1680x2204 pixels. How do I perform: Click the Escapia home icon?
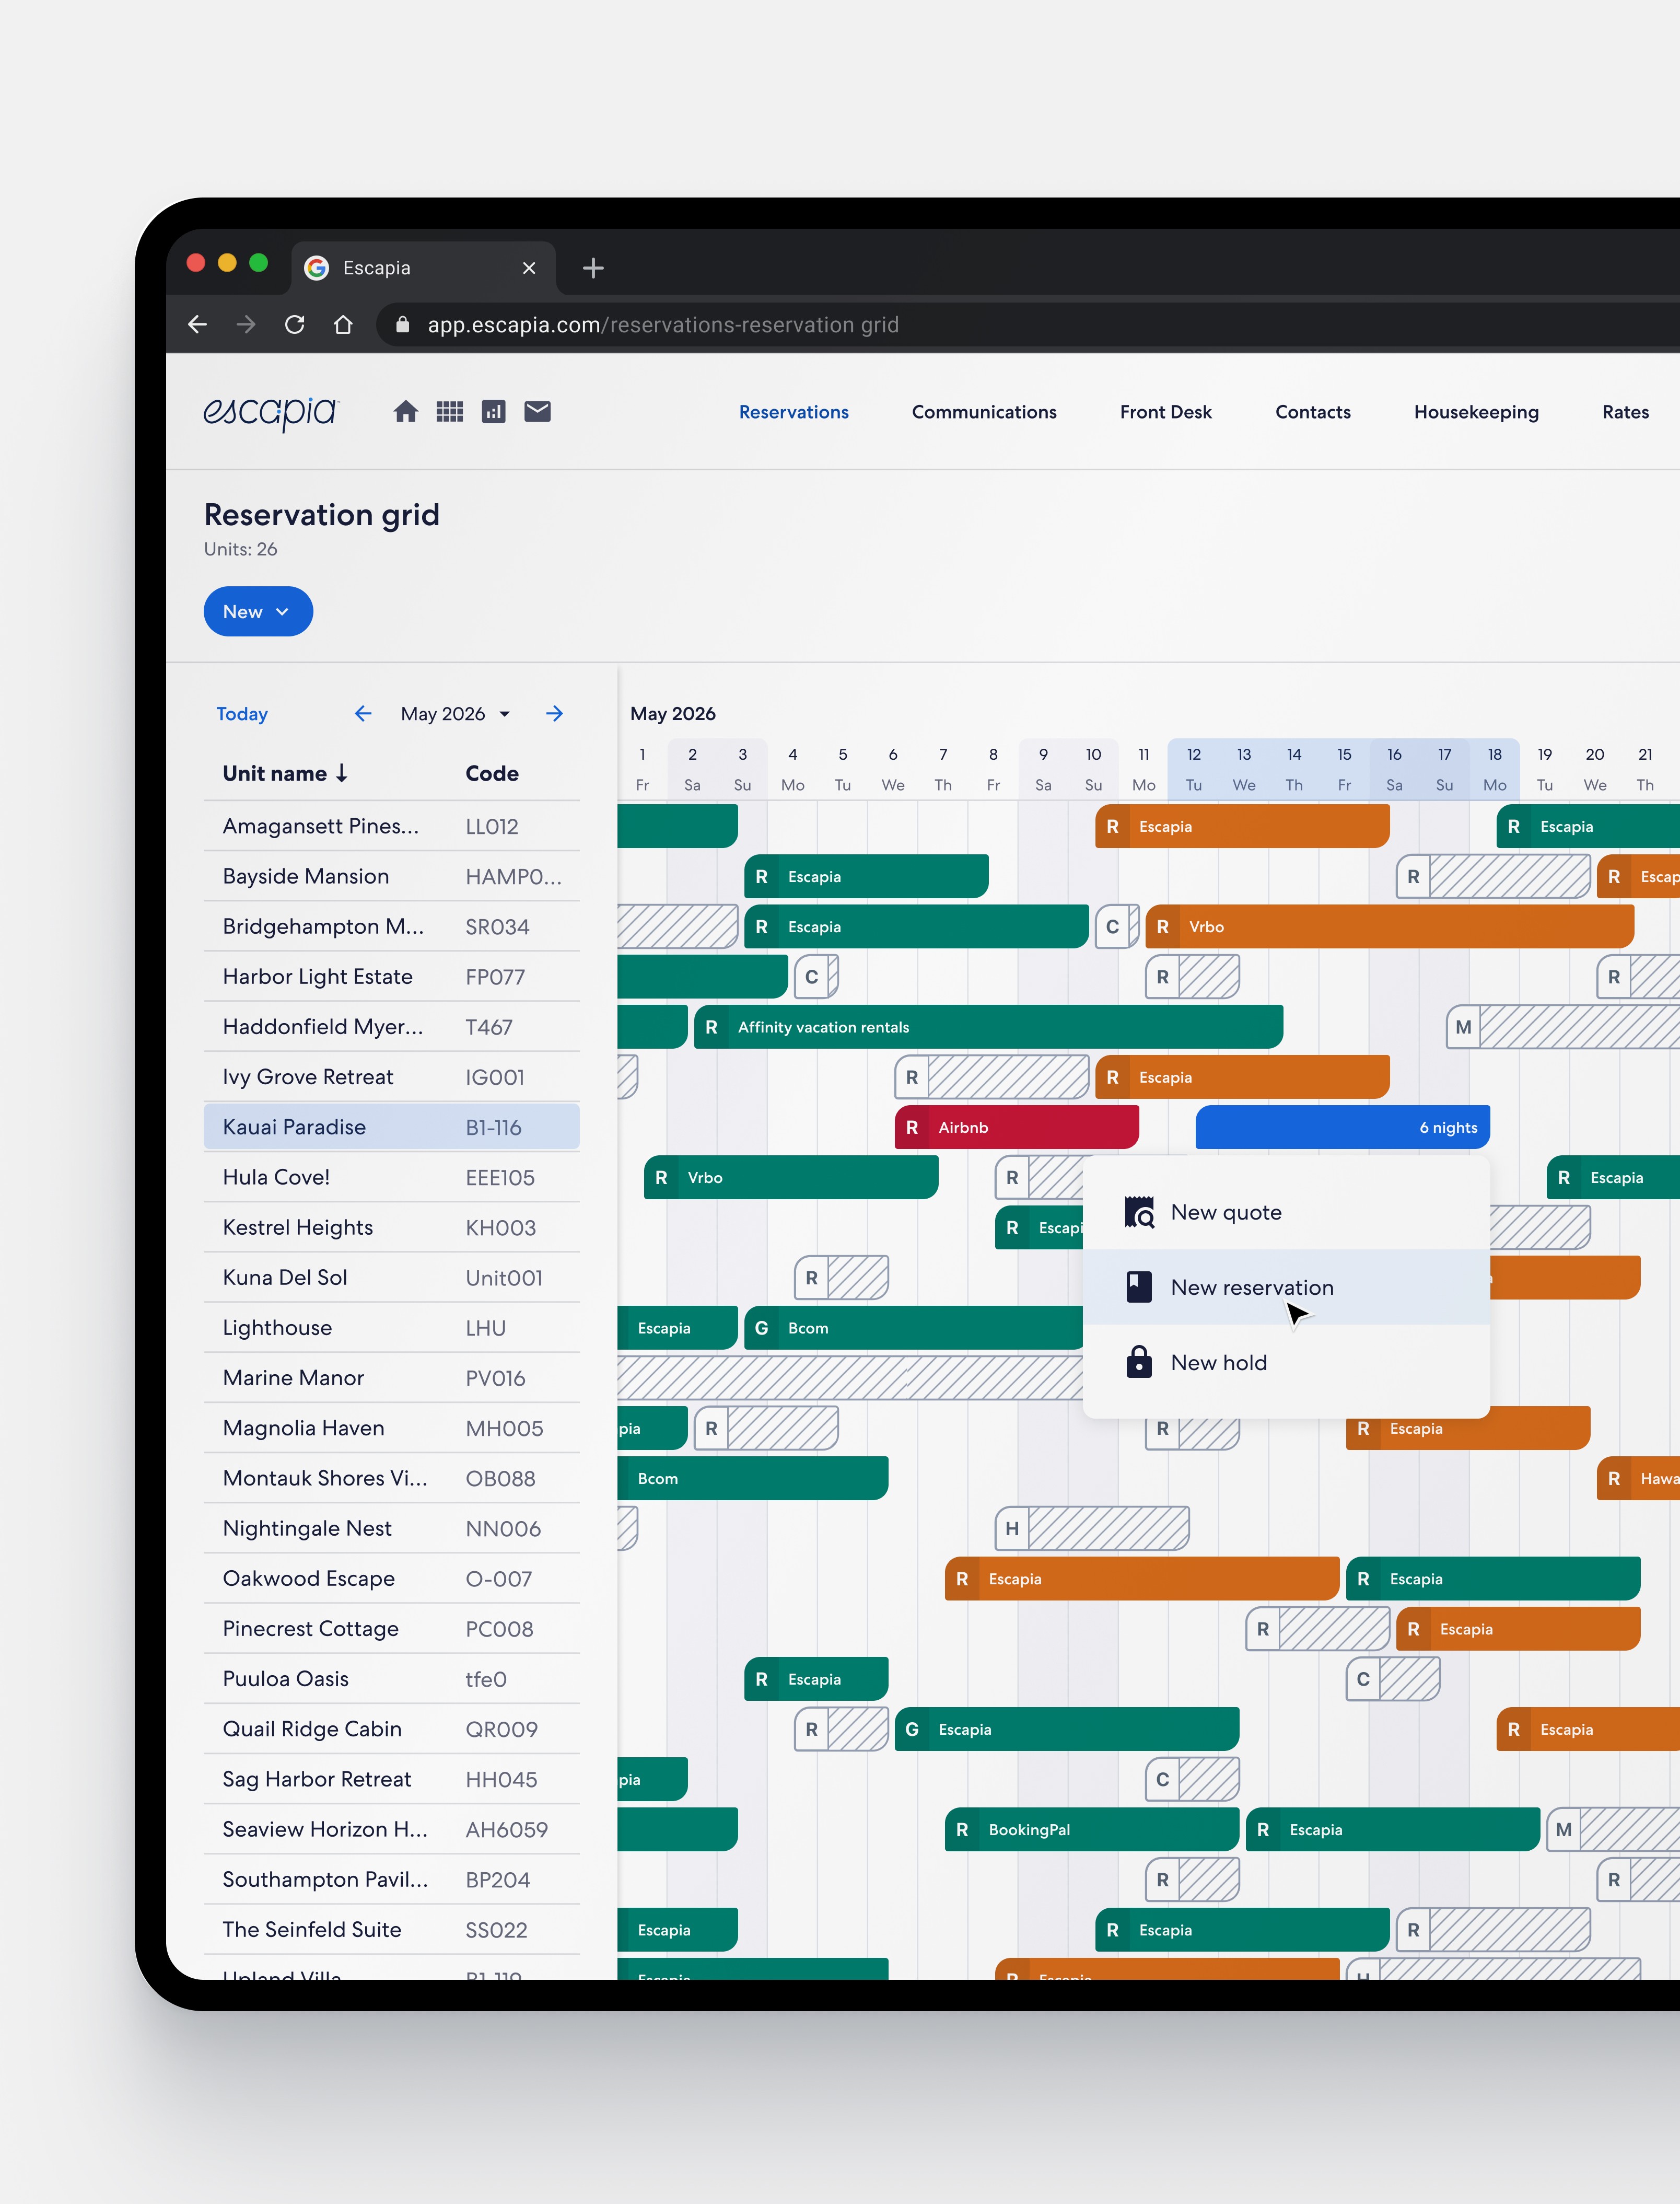point(405,412)
